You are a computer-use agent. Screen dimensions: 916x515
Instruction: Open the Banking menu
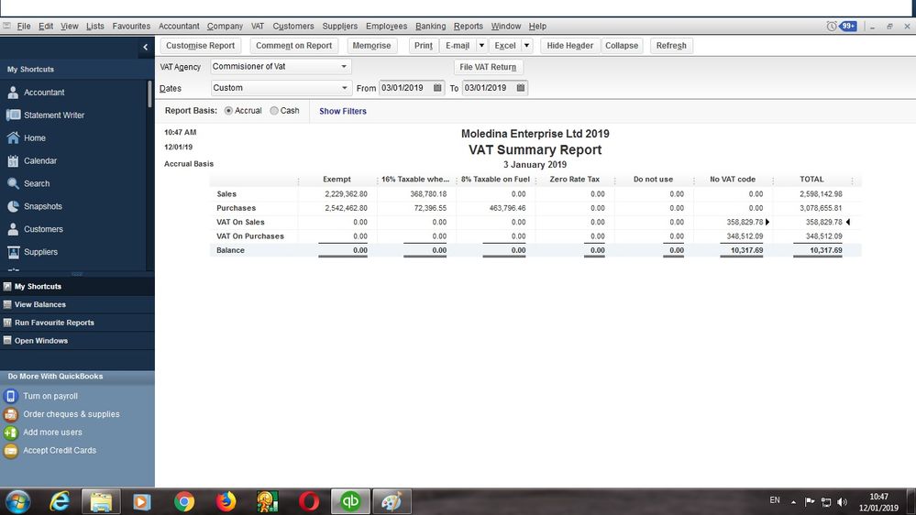(x=431, y=27)
